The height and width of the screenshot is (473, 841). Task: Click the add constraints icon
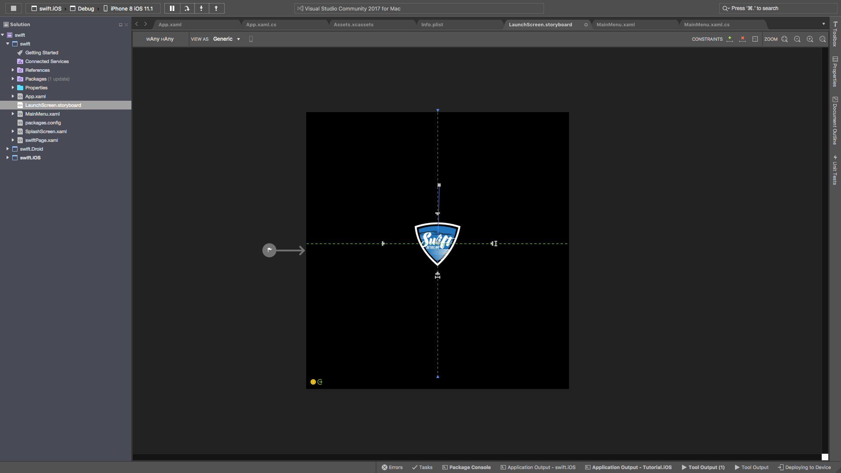pyautogui.click(x=730, y=39)
